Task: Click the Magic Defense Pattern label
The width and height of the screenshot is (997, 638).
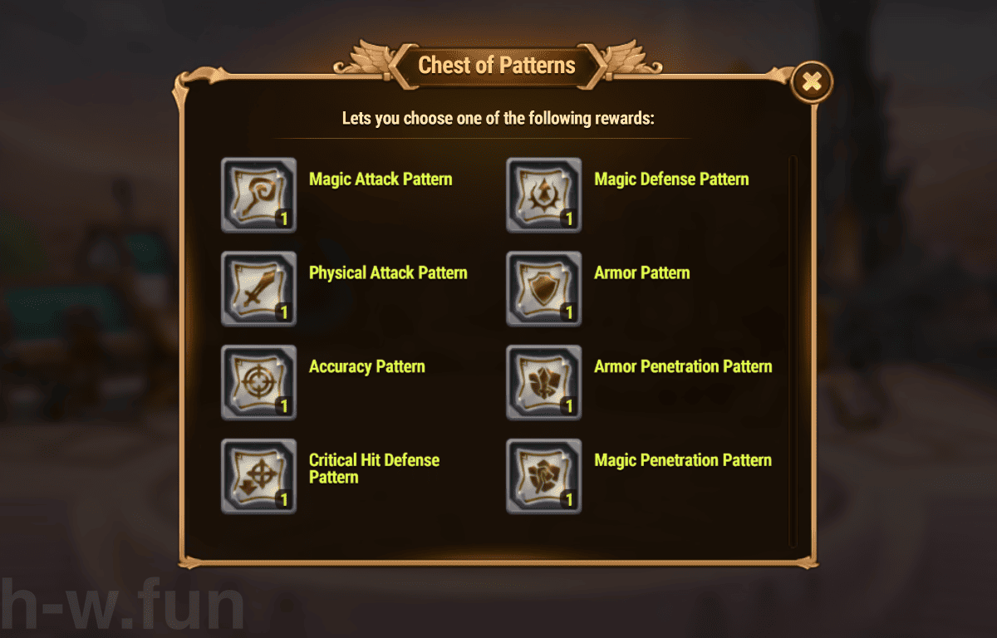Action: [x=671, y=179]
